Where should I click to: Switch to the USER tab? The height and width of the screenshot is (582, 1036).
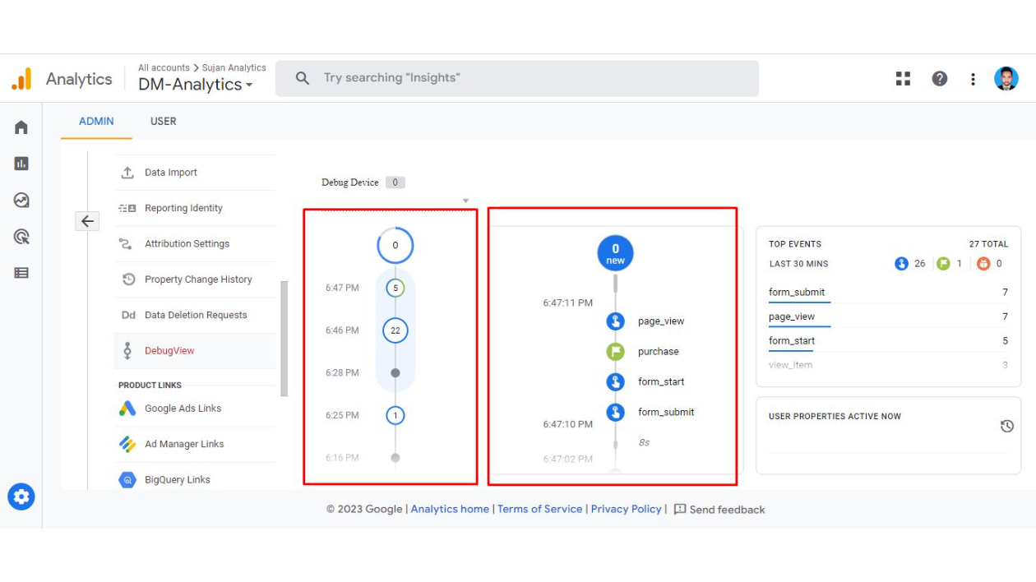tap(163, 121)
